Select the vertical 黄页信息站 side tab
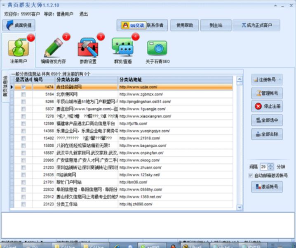The height and width of the screenshot is (248, 296). coord(5,86)
